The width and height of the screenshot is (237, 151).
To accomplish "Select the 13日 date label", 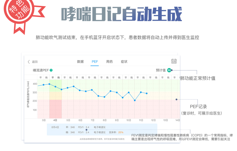I will 166,120.
